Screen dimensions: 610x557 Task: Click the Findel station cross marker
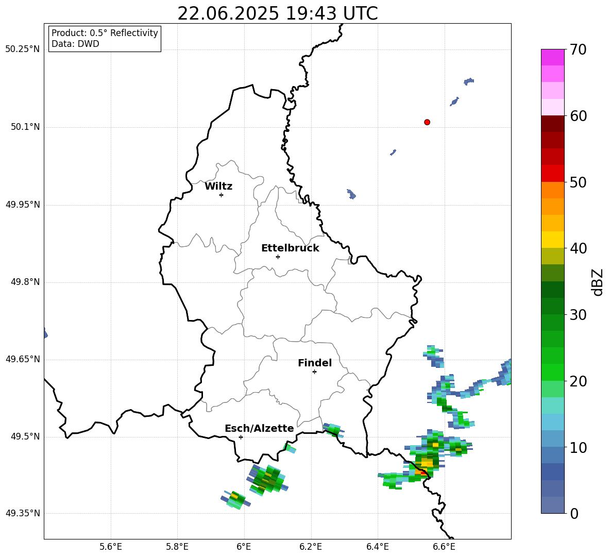pyautogui.click(x=314, y=372)
